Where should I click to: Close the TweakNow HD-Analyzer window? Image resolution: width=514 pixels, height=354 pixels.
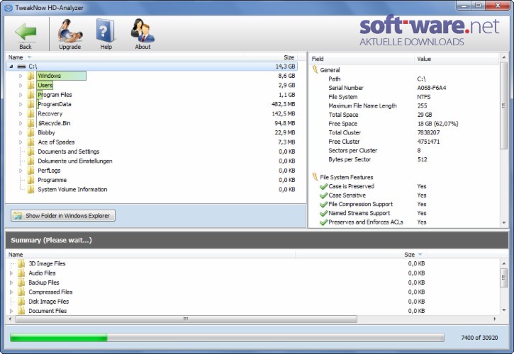(498, 6)
